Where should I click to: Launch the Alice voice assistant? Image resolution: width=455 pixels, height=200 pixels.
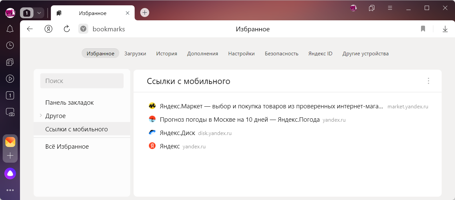coord(10,173)
